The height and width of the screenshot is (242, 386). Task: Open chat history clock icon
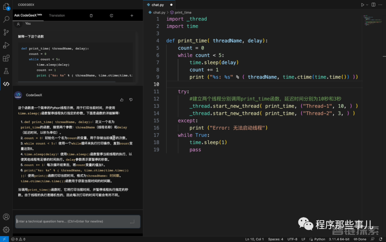(x=112, y=15)
